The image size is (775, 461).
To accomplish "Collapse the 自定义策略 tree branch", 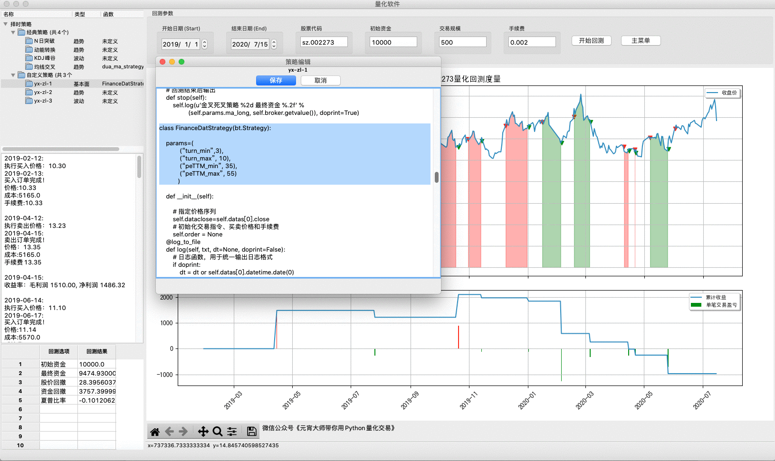I will (x=13, y=75).
